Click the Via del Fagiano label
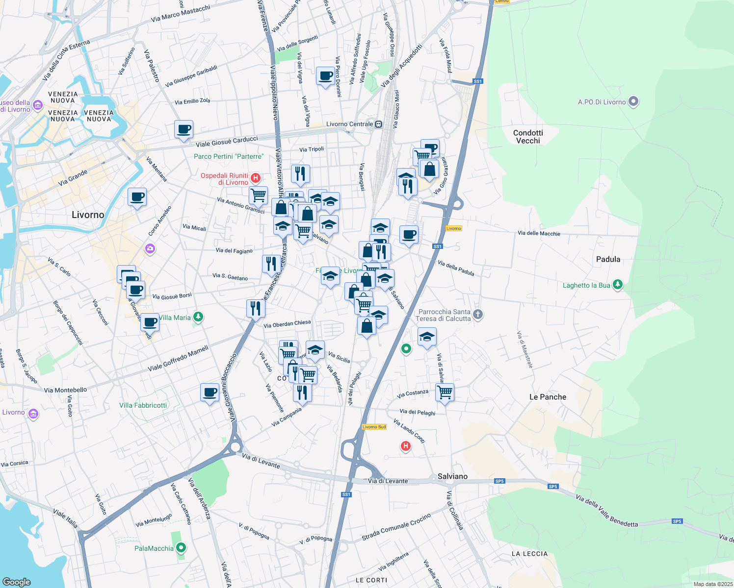 click(234, 250)
